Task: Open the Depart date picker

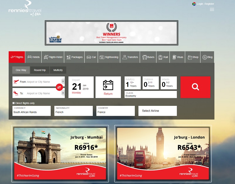Action: point(81,87)
